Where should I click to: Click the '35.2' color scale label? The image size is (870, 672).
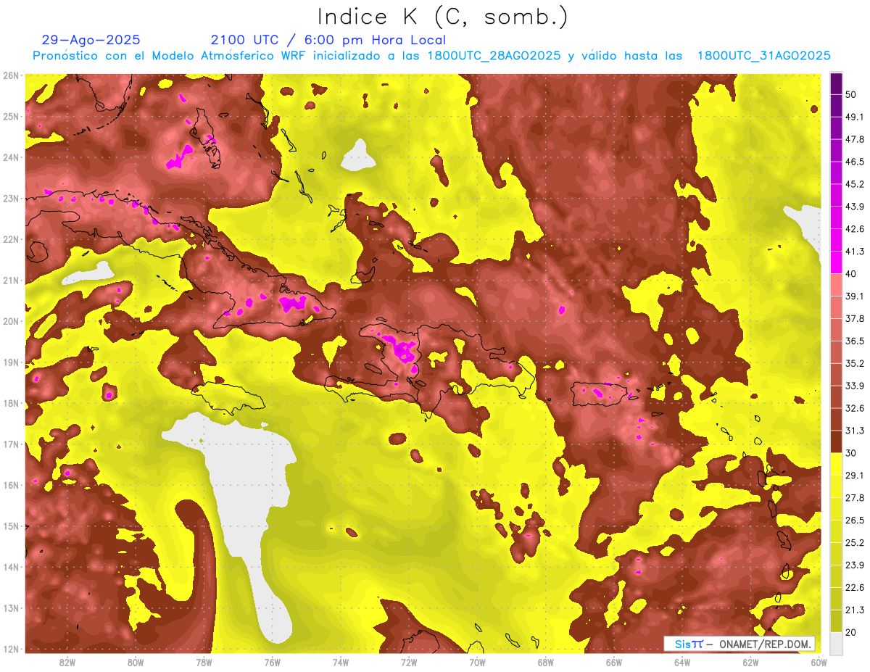tap(855, 363)
